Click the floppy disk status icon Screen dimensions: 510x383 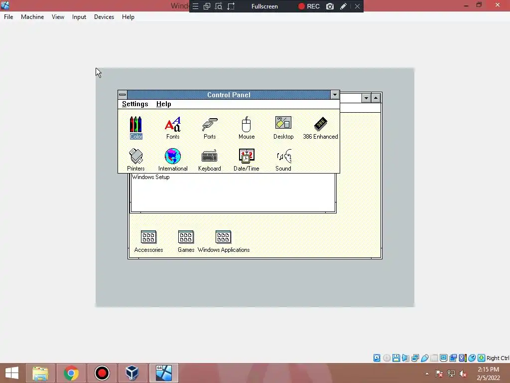pos(396,358)
